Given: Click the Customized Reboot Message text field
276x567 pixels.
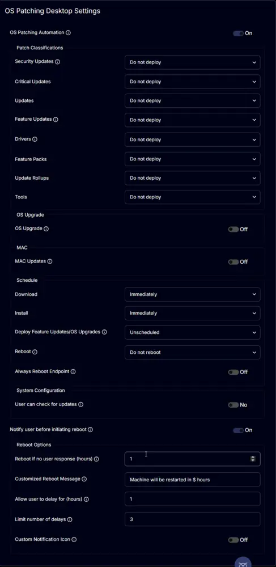Looking at the screenshot, I should [193, 480].
